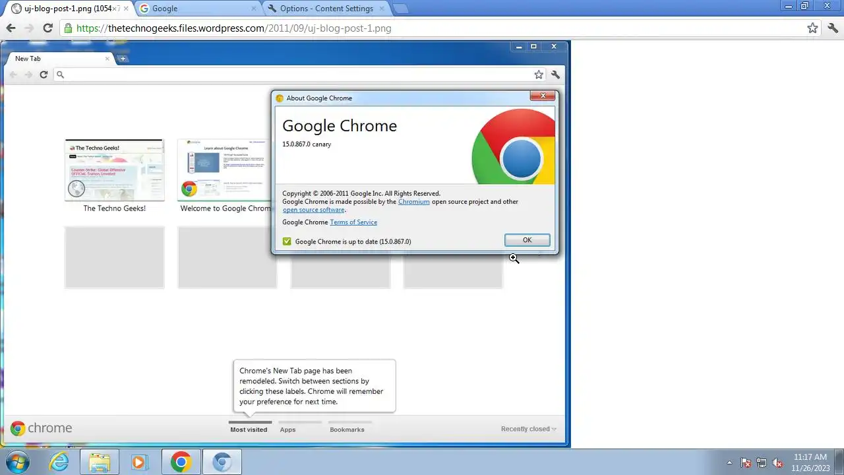Open The Techno Geeks! thumbnail
Image resolution: width=844 pixels, height=475 pixels.
(x=114, y=170)
